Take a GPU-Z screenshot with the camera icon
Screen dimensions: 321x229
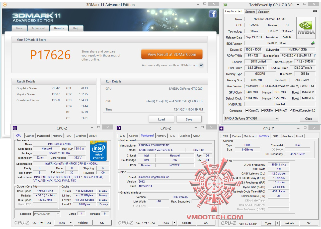315,11
